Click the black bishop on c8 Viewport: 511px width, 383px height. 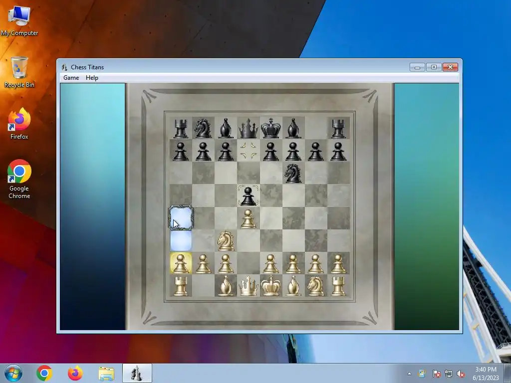click(226, 128)
